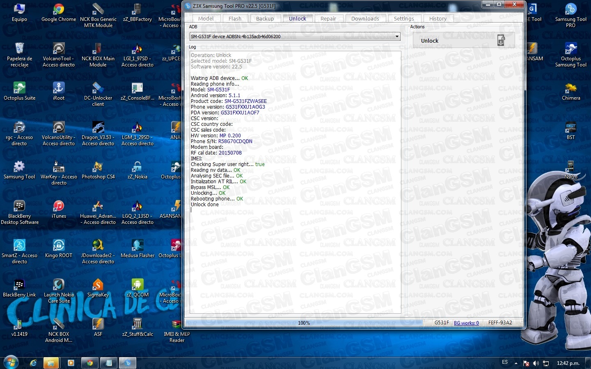Open the BG works: 0 link
591x369 pixels.
point(466,323)
